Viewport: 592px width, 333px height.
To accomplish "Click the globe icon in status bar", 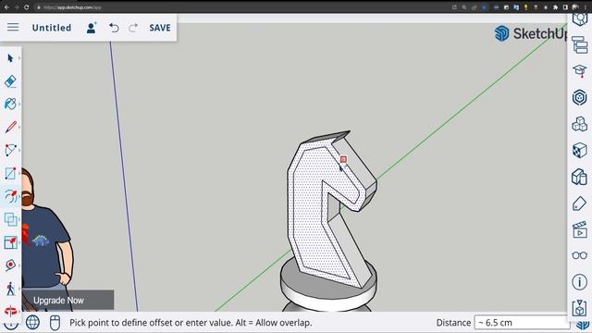I will [33, 323].
